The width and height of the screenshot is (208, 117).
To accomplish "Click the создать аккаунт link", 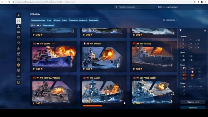I will [172, 7].
